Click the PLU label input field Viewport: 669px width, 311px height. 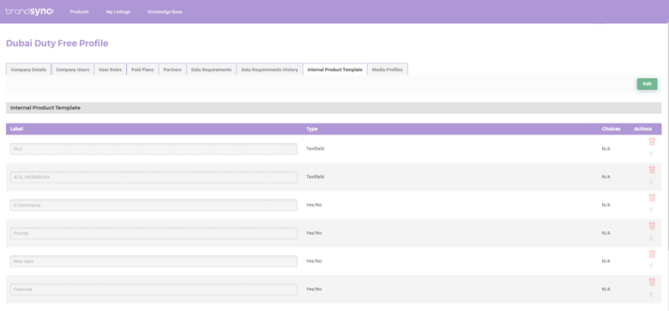154,149
